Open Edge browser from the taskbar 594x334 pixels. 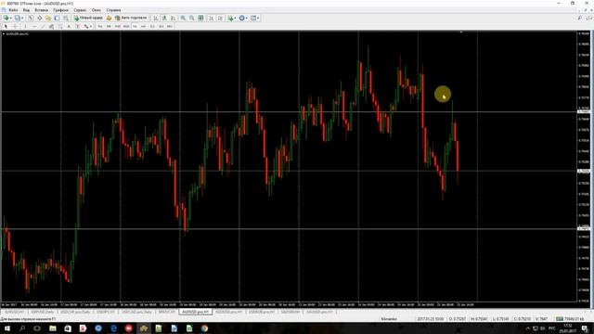[113, 328]
